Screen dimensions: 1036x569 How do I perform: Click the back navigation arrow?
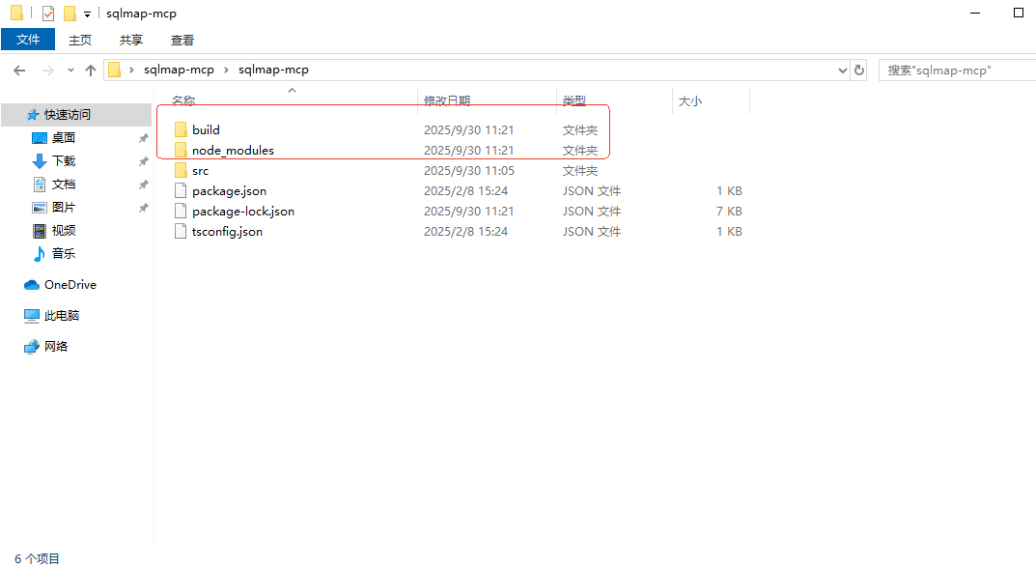[19, 71]
